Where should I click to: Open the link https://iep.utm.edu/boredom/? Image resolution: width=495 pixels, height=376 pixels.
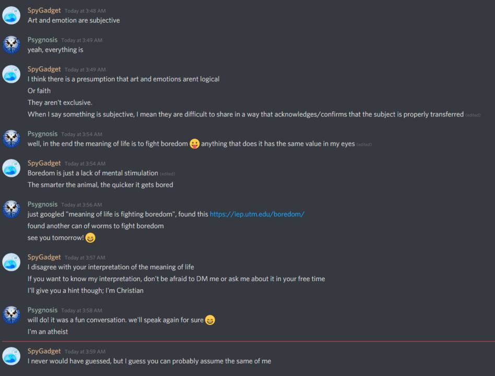(x=257, y=214)
